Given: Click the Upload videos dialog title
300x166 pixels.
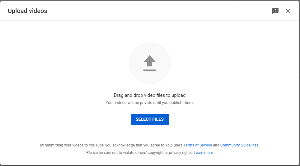Looking at the screenshot, I should 27,11.
